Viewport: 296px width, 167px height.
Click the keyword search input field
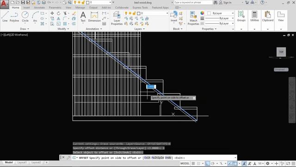coord(193,2)
